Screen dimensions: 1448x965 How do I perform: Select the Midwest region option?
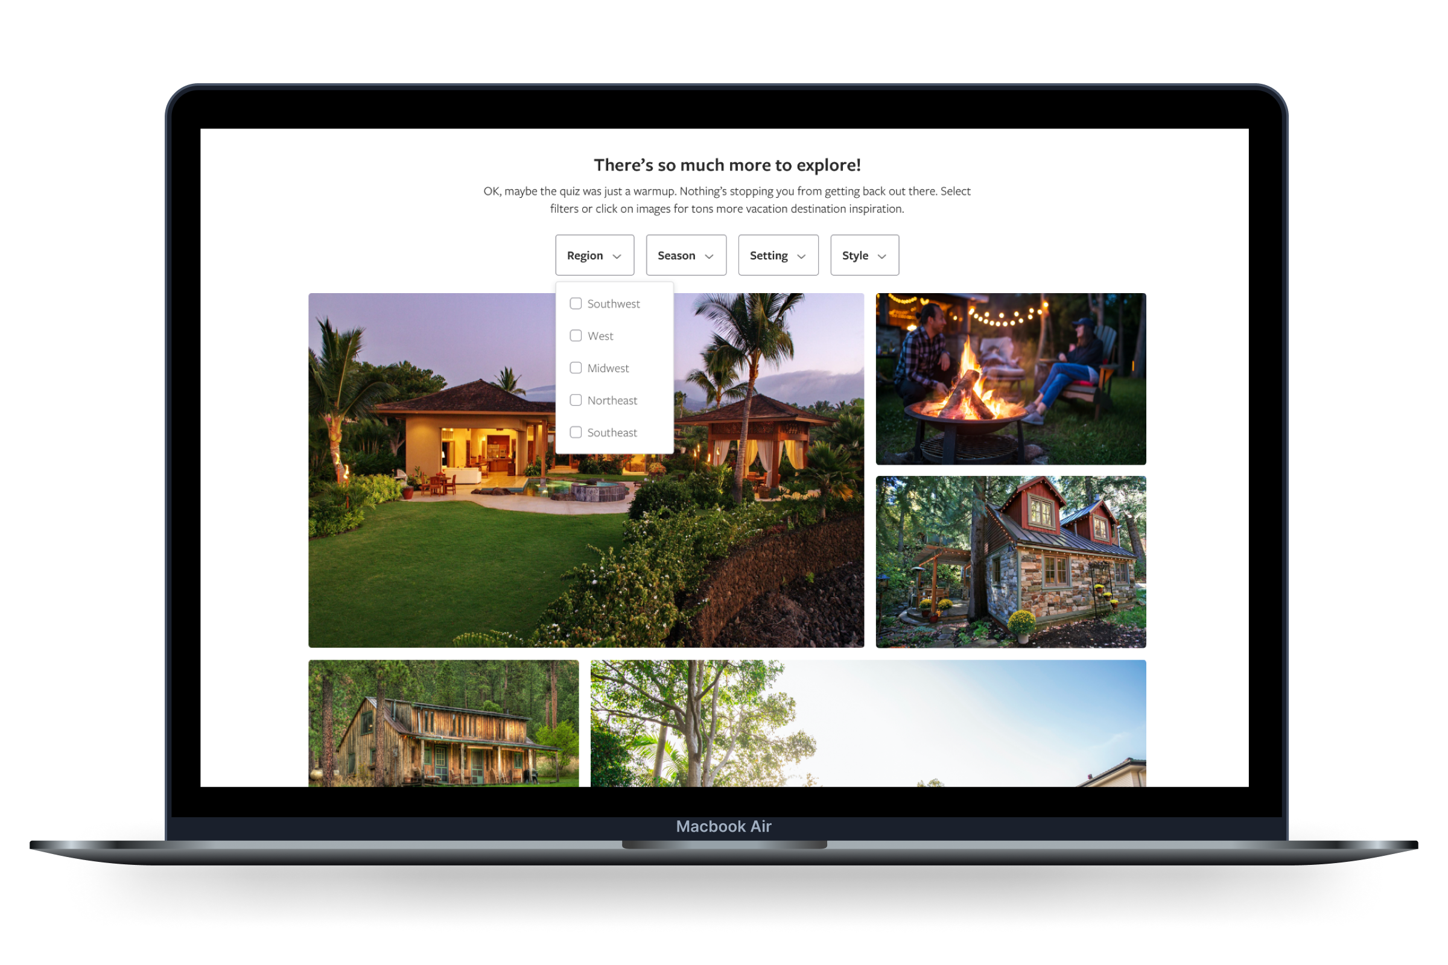click(x=576, y=369)
